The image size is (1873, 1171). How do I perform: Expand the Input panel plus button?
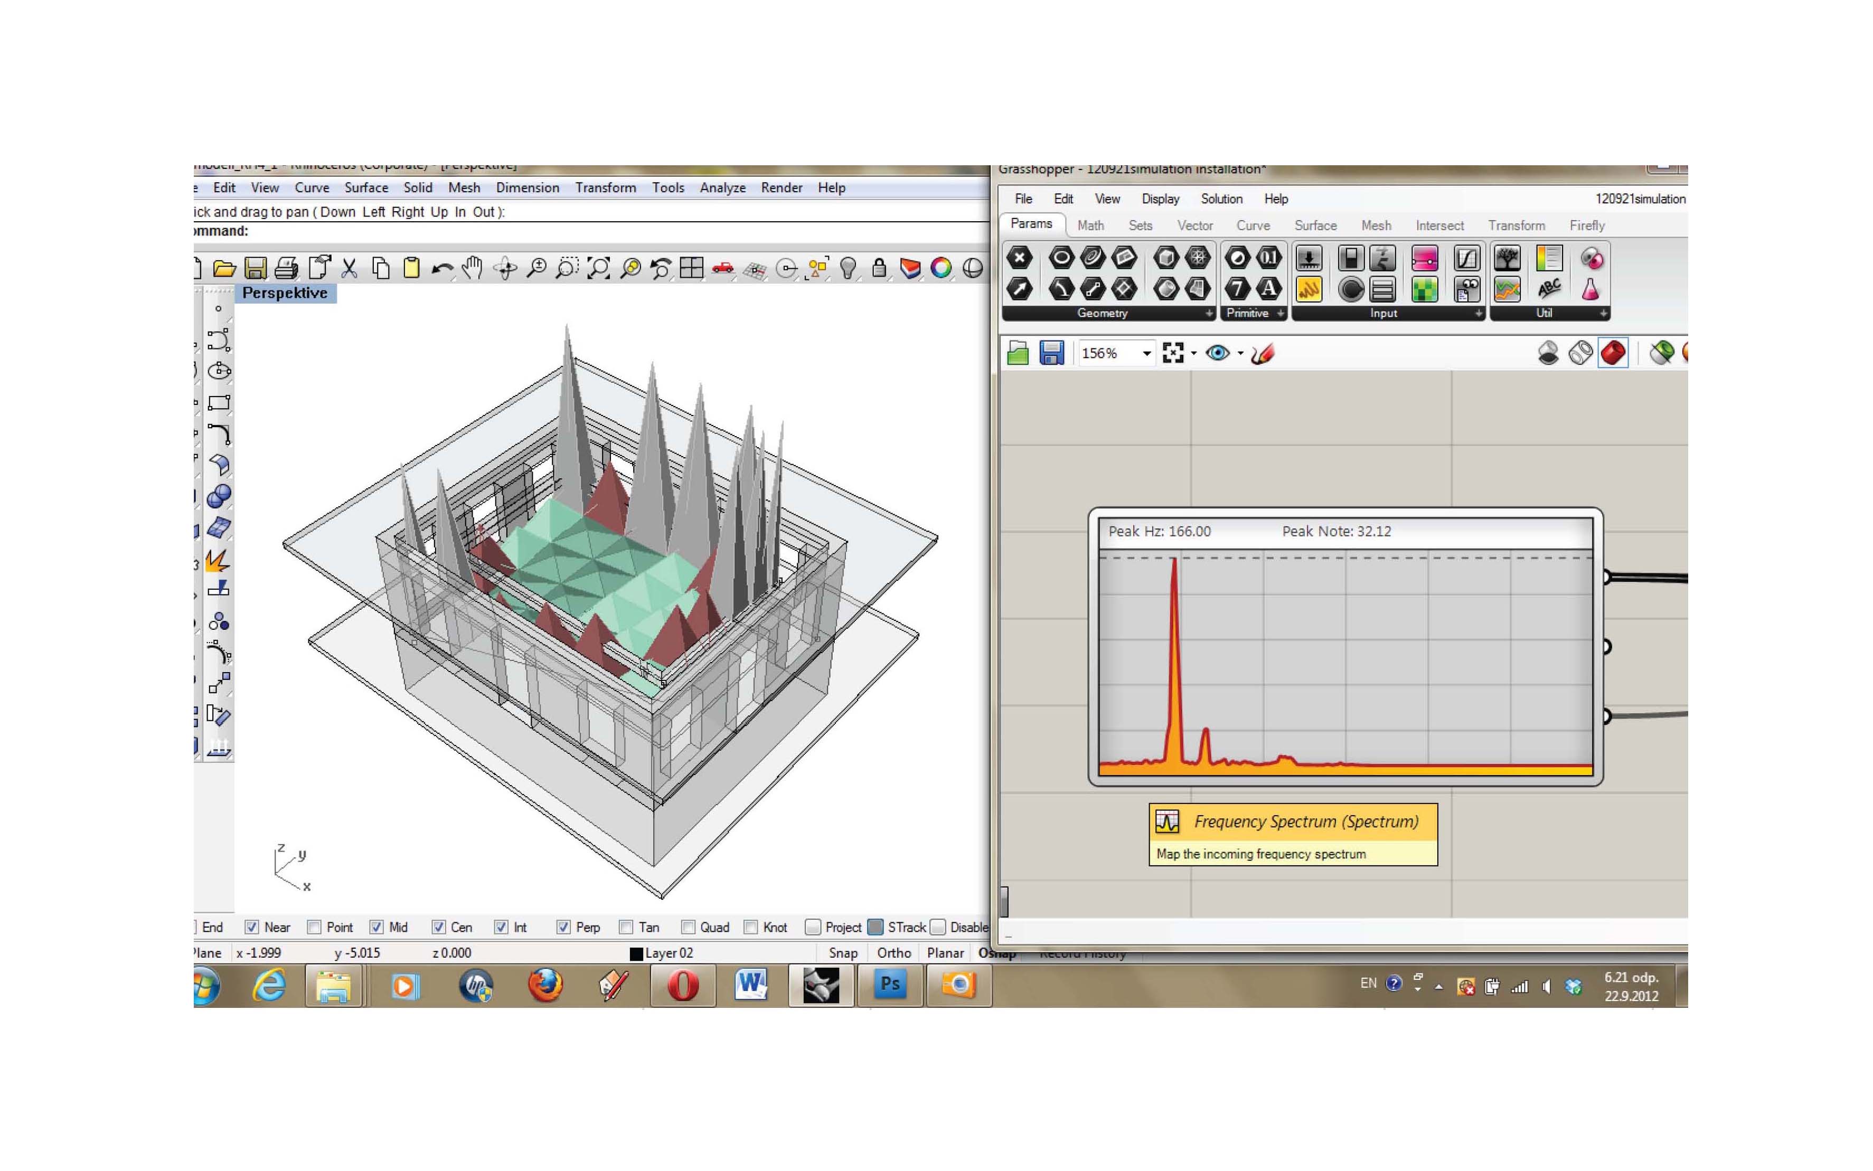[1478, 314]
